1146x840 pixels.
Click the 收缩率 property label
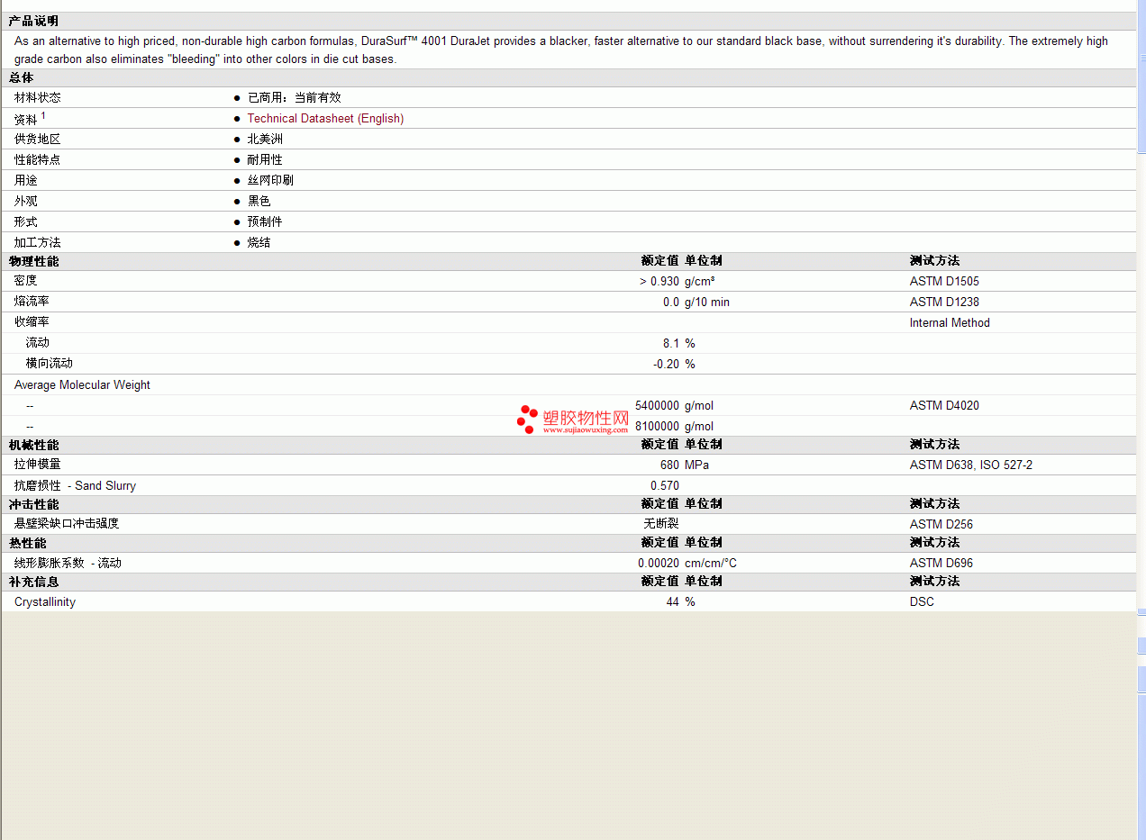click(x=32, y=321)
